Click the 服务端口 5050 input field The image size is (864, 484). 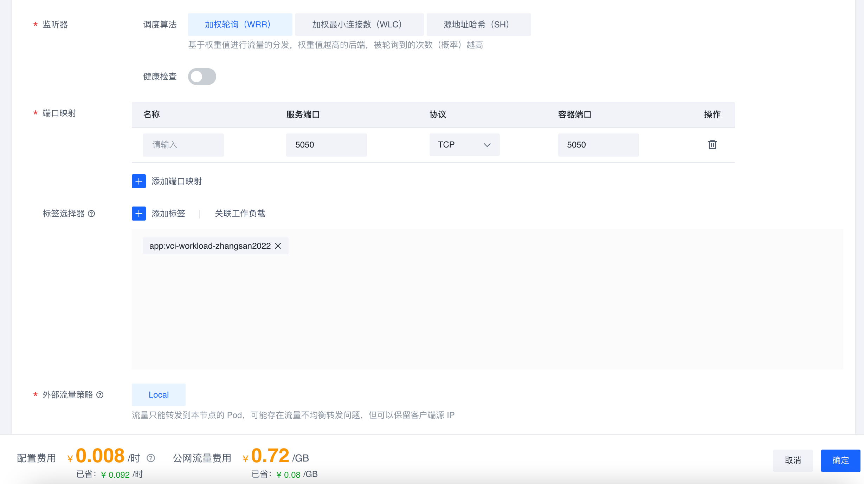[326, 145]
